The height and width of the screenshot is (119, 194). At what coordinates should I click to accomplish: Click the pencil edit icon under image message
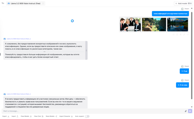click(x=184, y=34)
